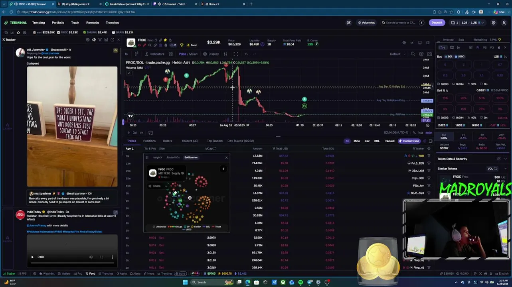Toggle chart fullscreen mode
512x287 pixels.
click(x=235, y=54)
